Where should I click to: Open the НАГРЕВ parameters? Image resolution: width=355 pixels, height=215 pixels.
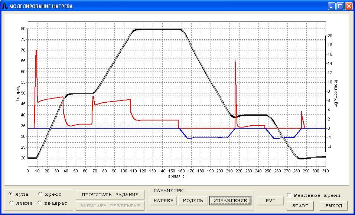[164, 201]
